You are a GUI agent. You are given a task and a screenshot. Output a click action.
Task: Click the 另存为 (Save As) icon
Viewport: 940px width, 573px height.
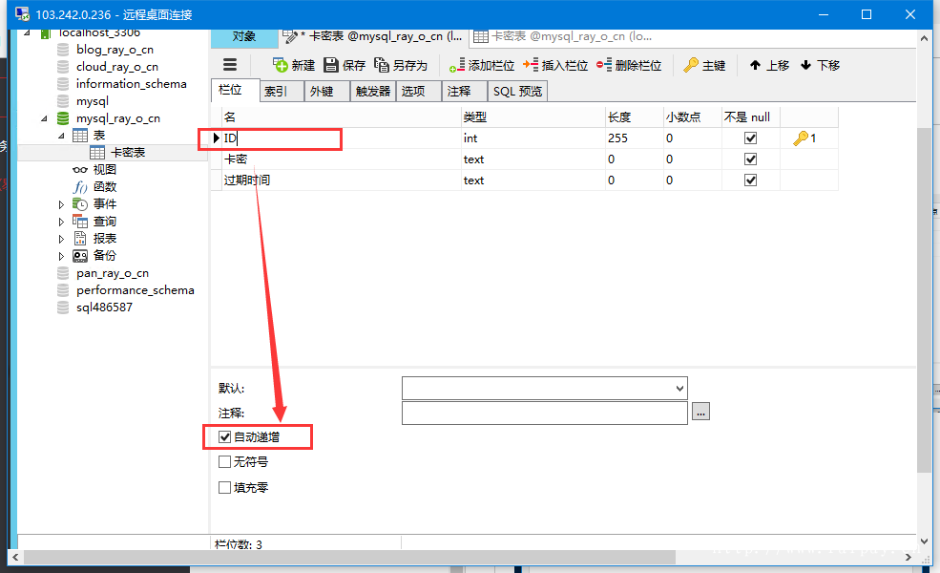[x=382, y=65]
